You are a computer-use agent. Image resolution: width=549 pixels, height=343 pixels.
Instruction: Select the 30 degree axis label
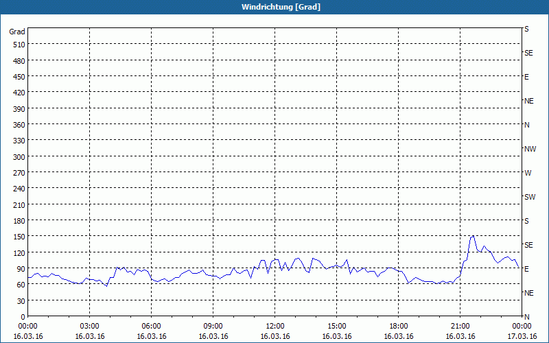[x=21, y=301]
